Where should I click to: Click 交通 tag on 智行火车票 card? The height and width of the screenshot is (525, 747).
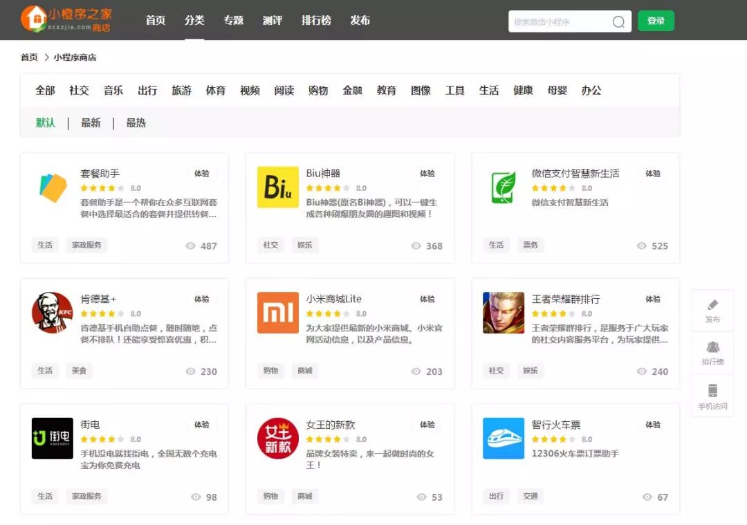point(531,496)
